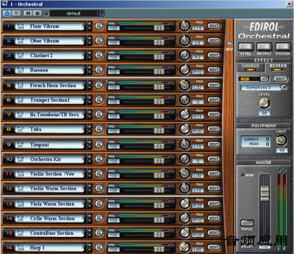Open the Symphony 3 reverb type dropdown
The height and width of the screenshot is (254, 294).
point(284,88)
